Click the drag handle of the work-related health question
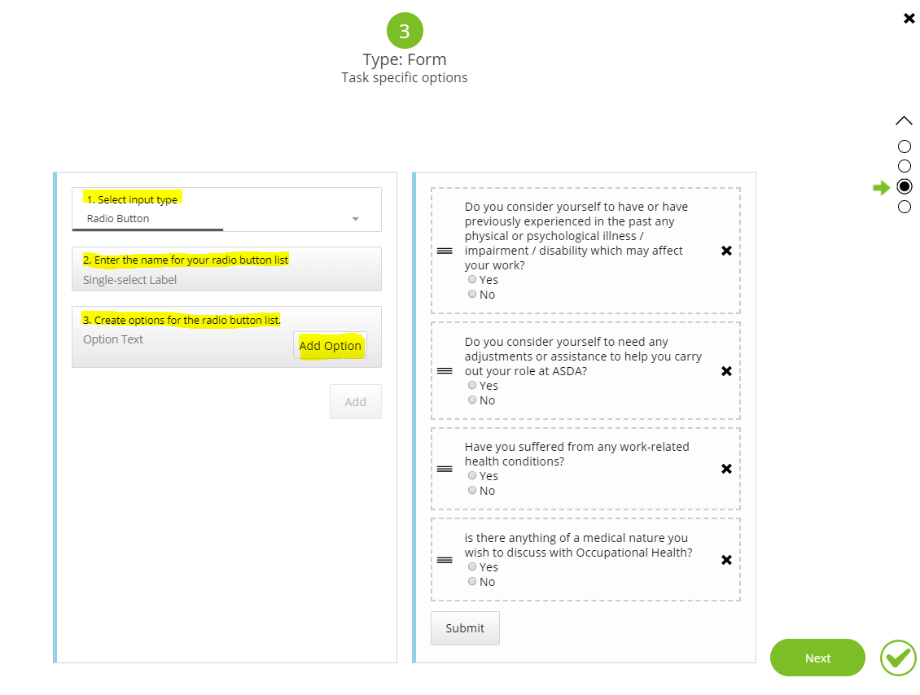The image size is (920, 695). (x=445, y=469)
